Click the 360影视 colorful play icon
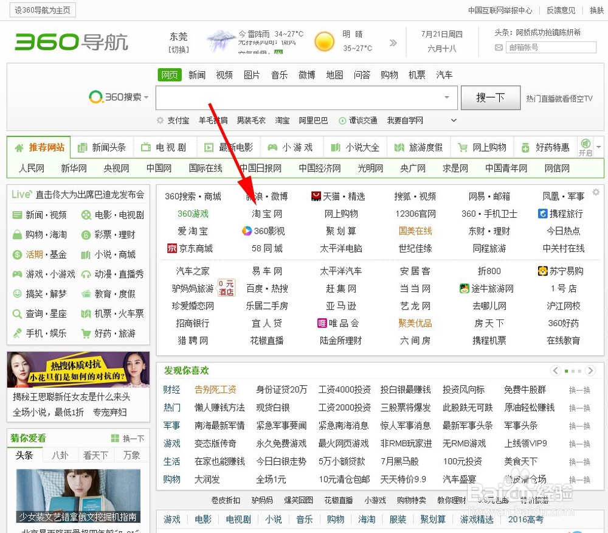 click(x=247, y=231)
